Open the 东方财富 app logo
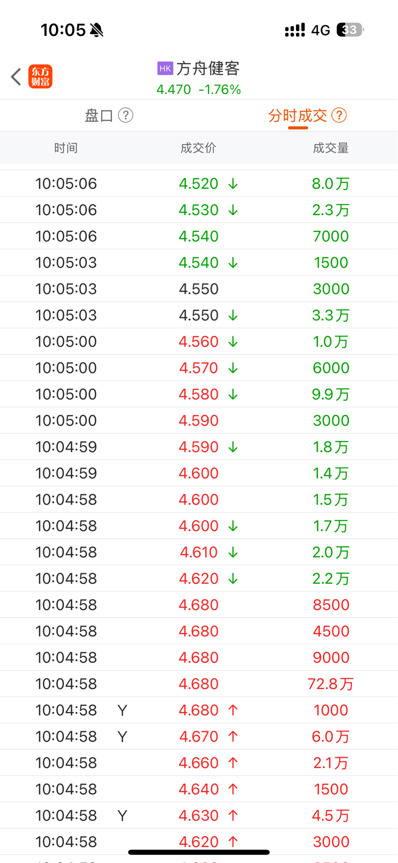 click(x=40, y=77)
